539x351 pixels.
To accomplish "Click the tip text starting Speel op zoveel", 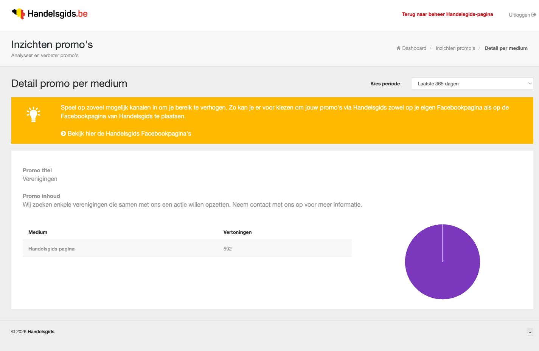I will tap(285, 112).
